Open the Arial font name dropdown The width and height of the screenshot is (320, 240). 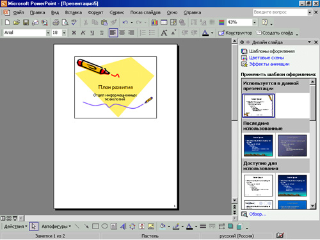(x=48, y=33)
